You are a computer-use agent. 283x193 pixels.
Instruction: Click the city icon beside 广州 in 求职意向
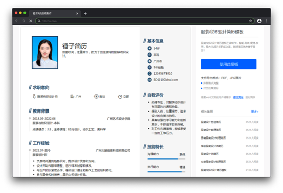point(72,97)
